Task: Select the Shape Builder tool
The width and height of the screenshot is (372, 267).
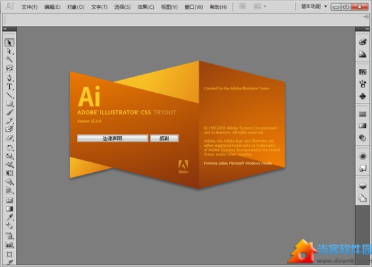Action: [x=9, y=182]
